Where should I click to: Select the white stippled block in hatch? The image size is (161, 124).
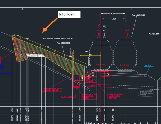click(36, 55)
